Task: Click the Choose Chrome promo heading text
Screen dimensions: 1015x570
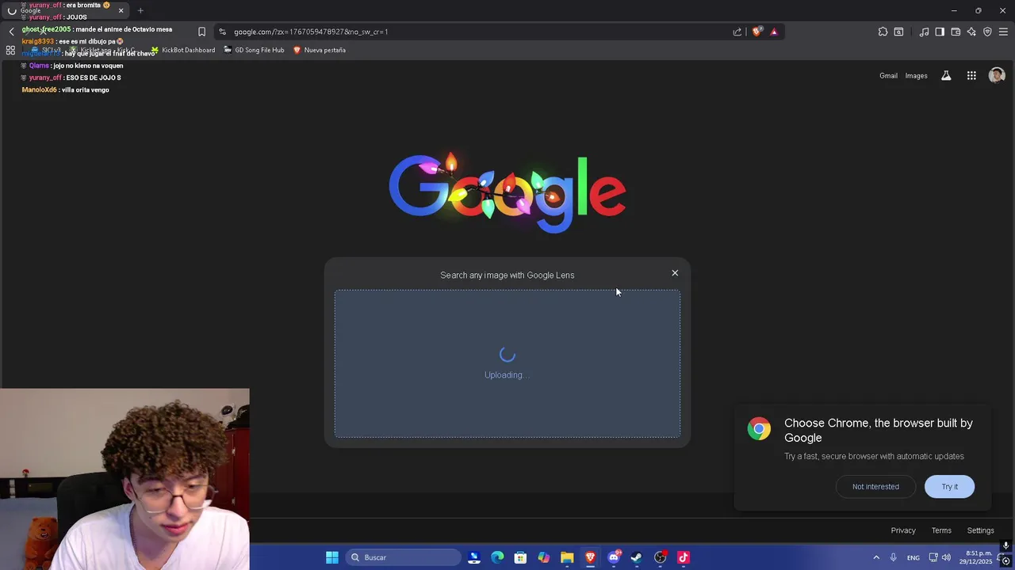Action: click(879, 430)
